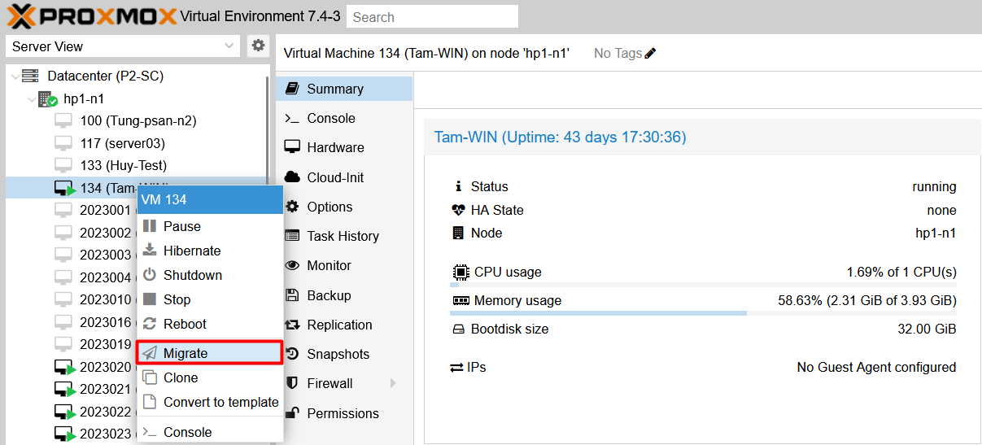Viewport: 982px width, 445px height.
Task: Click the Proxmox logo in the header
Action: (92, 15)
